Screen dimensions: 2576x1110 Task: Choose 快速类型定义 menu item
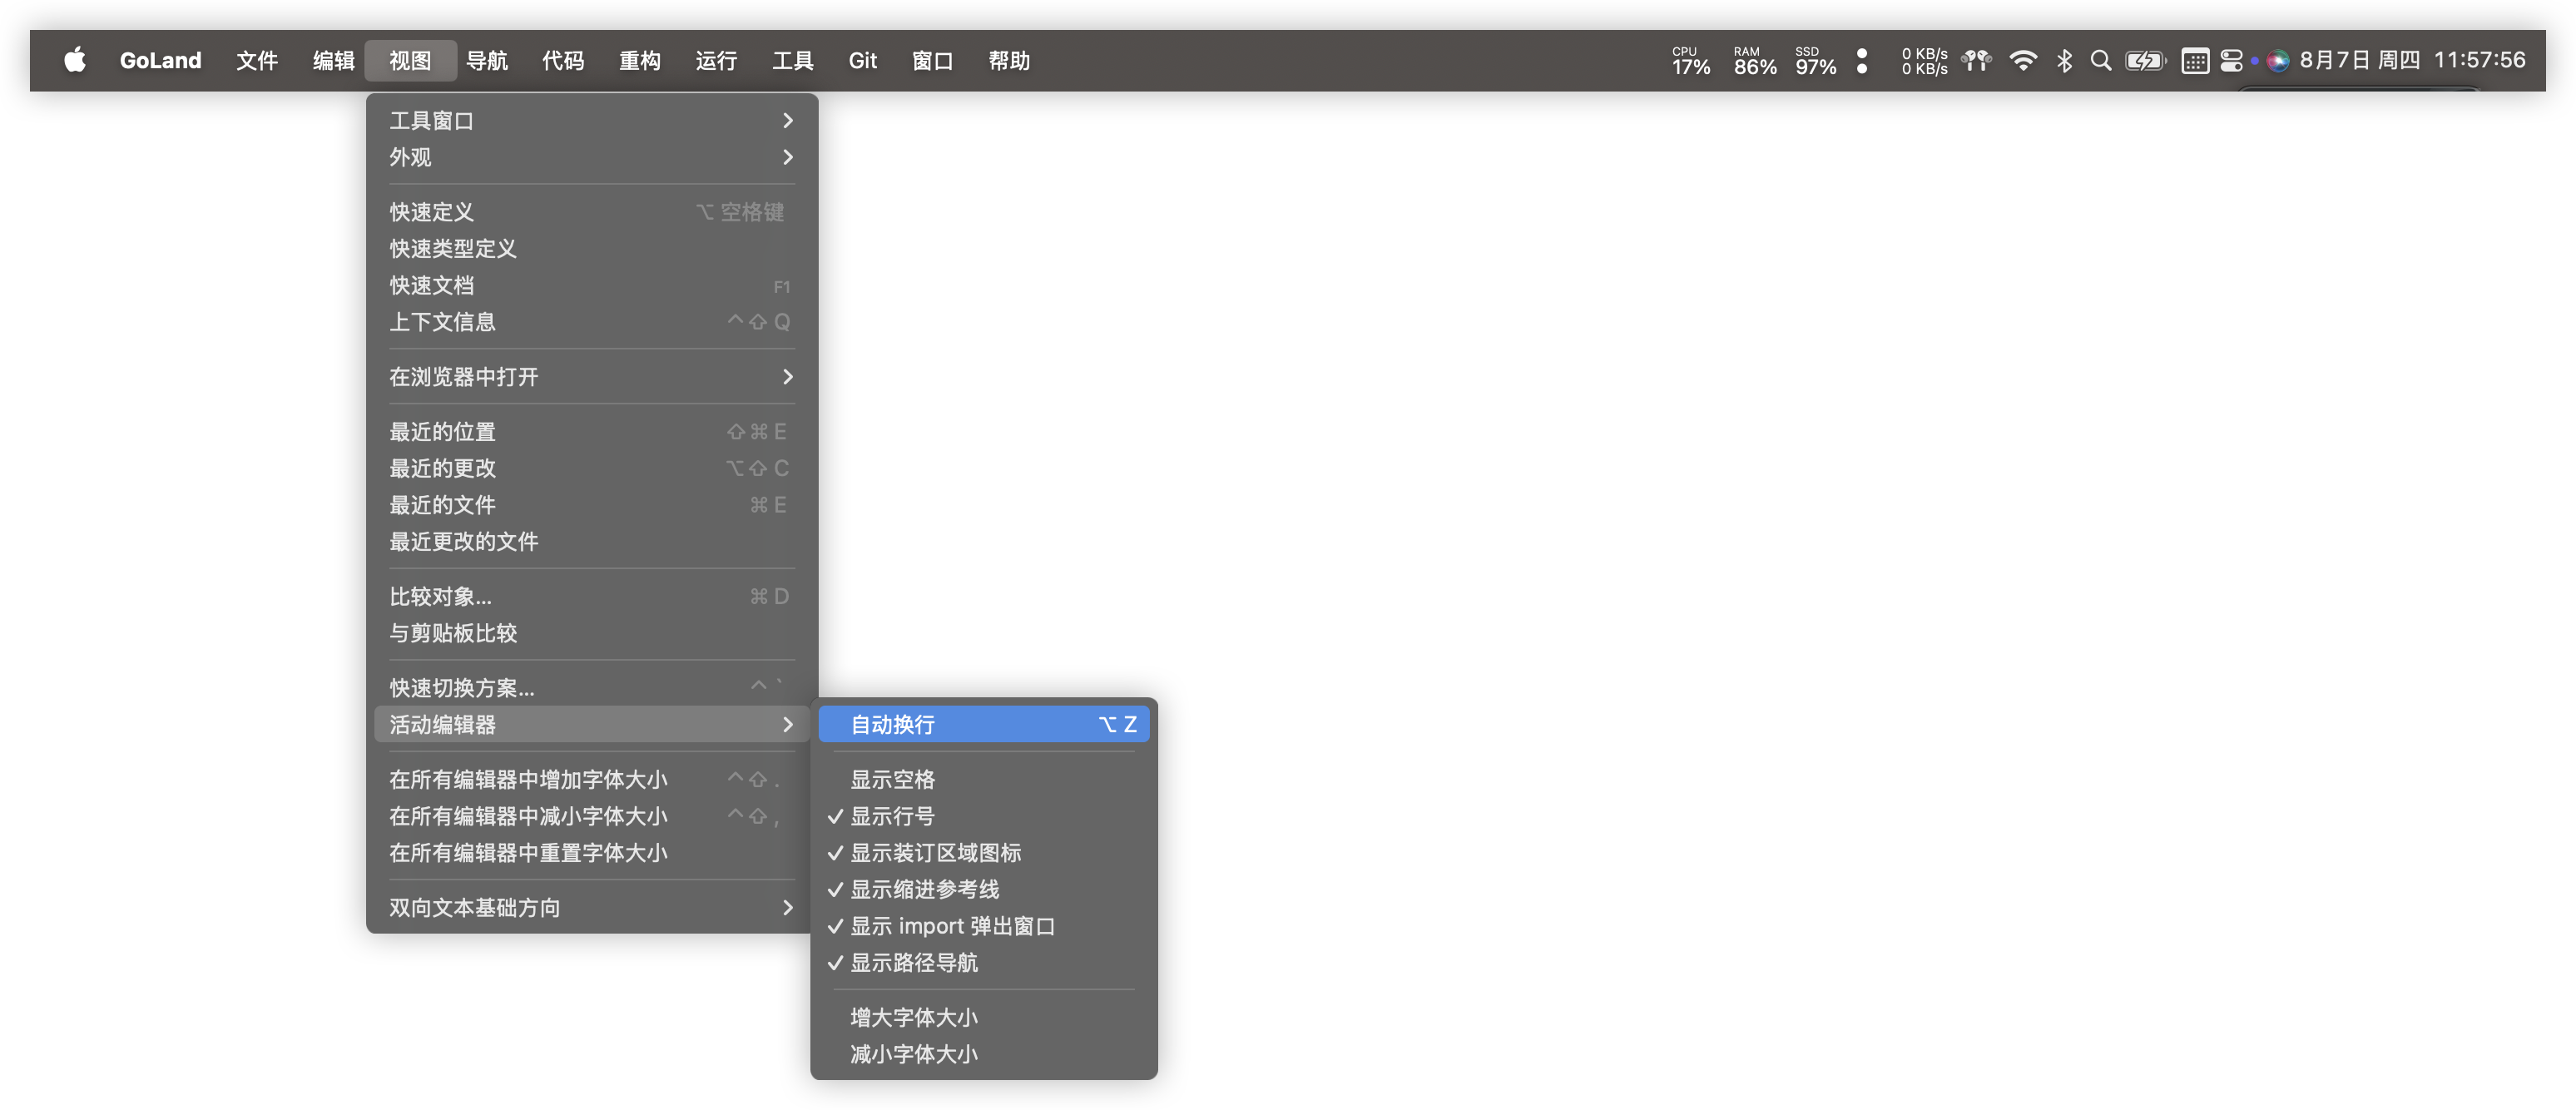pos(591,249)
